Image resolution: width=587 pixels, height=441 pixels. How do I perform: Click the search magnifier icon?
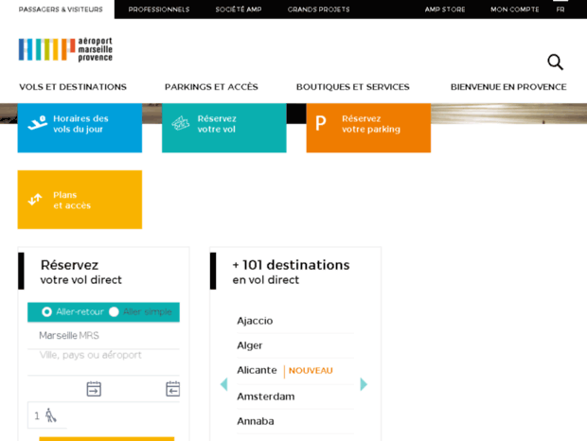555,62
